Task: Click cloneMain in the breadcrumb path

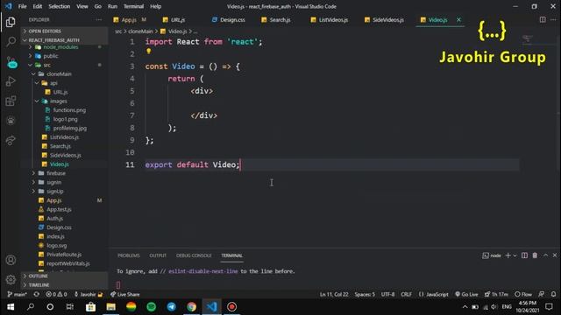Action: (x=140, y=31)
